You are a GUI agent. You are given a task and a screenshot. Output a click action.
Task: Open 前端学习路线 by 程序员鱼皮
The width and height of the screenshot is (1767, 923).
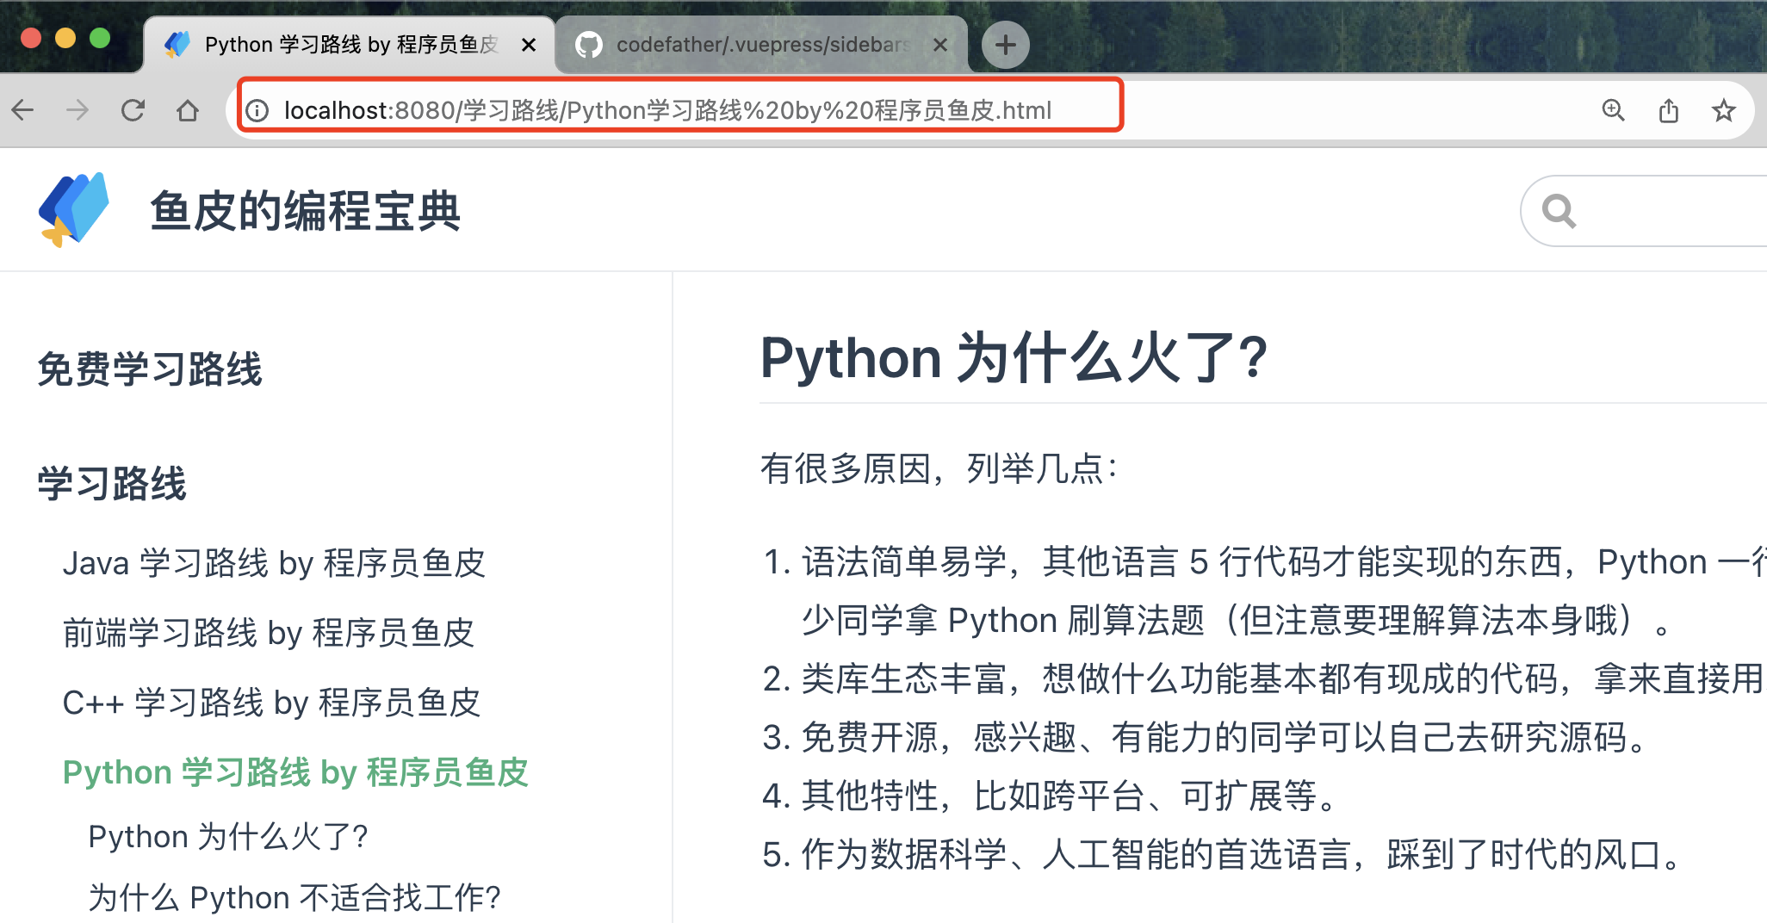pos(268,633)
